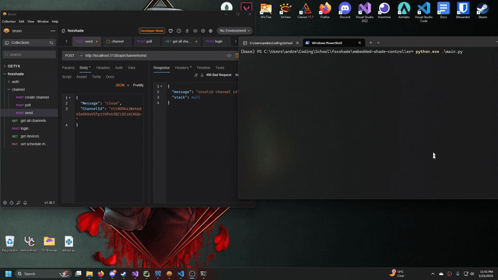This screenshot has width=498, height=280.
Task: Open the JSON body type dropdown
Action: [x=122, y=85]
